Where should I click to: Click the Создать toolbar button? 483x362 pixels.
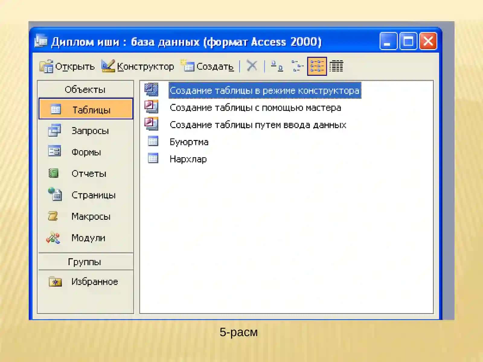pos(207,66)
